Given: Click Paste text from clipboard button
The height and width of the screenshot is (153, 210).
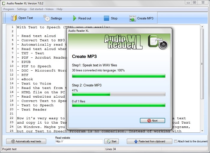Looking at the screenshot, I should (149, 141).
